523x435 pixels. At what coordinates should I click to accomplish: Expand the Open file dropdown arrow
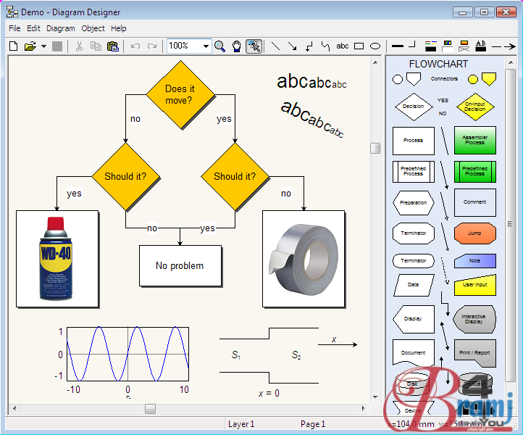pyautogui.click(x=43, y=46)
